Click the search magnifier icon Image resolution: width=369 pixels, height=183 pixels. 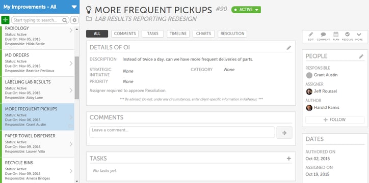pyautogui.click(x=65, y=20)
